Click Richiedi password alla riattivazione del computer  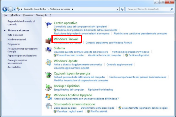[79, 77]
